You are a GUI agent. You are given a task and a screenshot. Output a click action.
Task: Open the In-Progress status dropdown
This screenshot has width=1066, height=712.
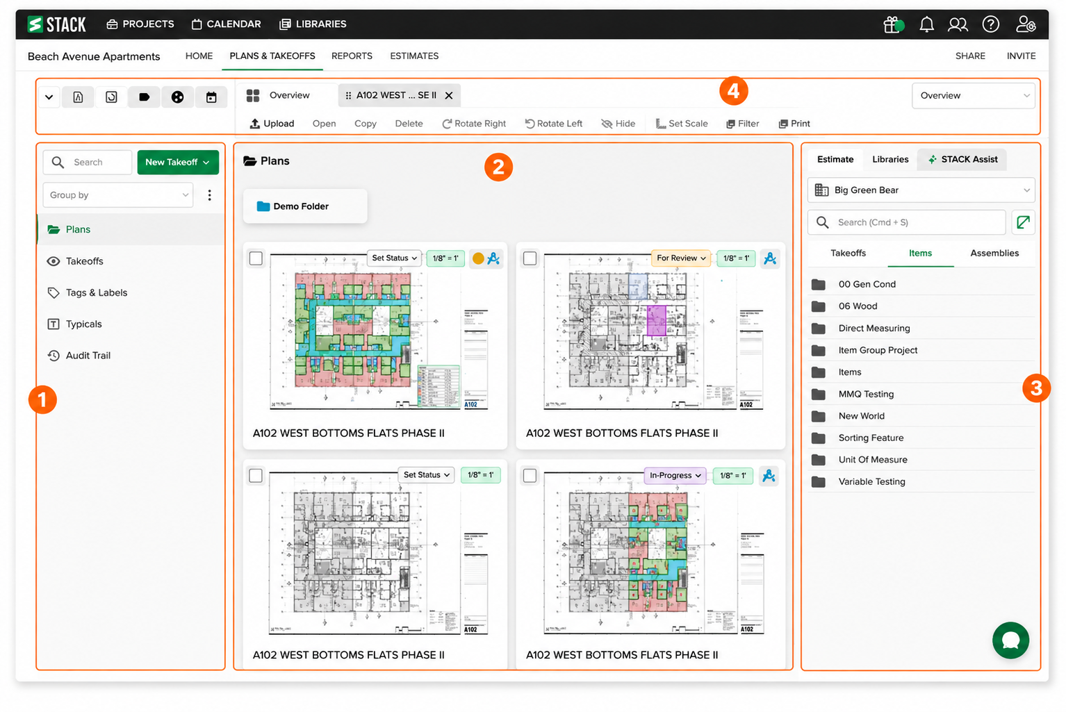click(x=675, y=476)
